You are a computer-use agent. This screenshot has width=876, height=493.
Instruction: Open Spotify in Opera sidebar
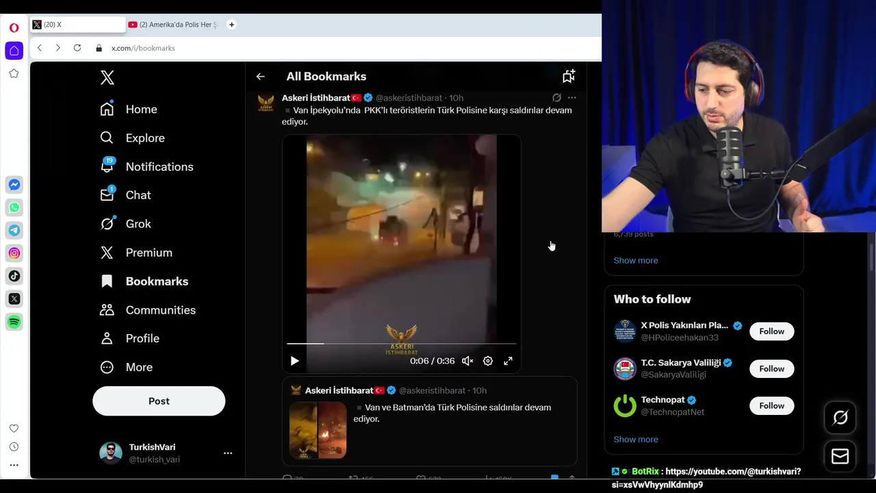[x=14, y=322]
